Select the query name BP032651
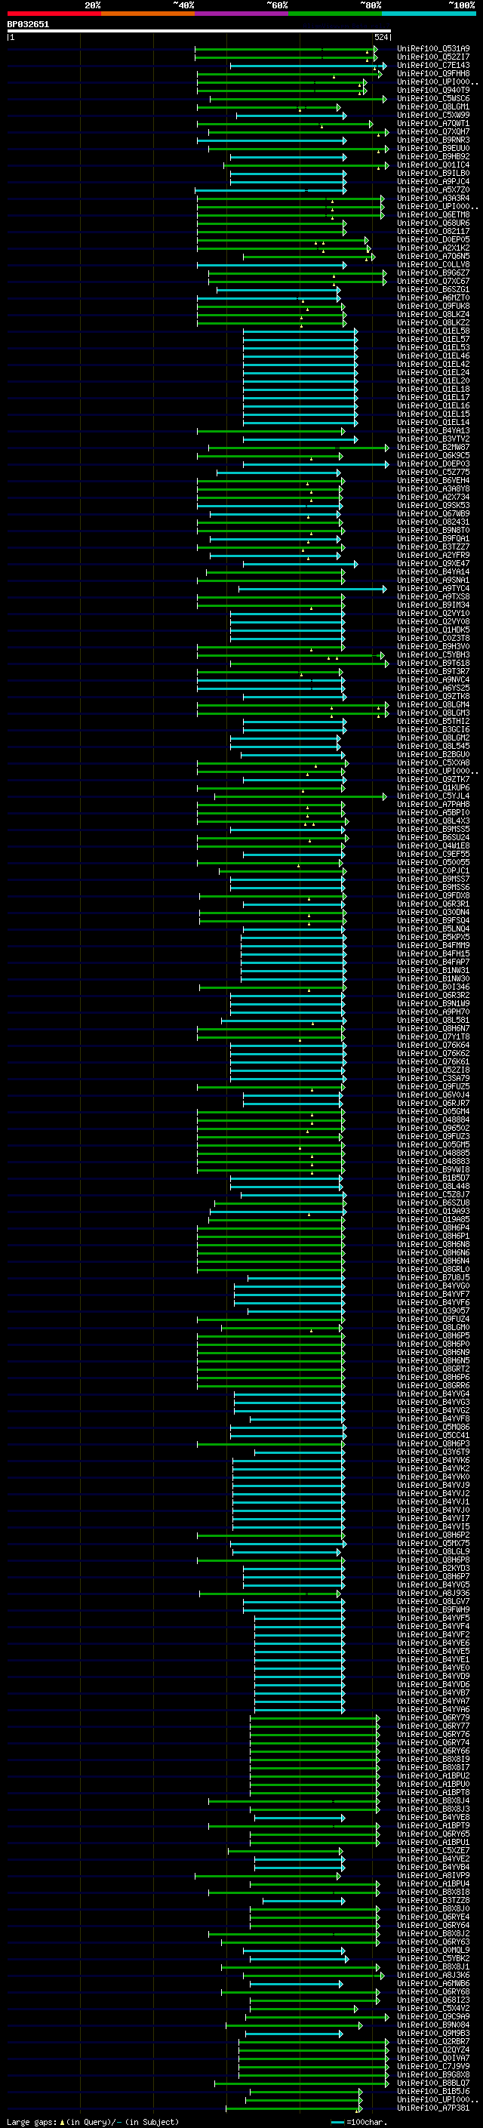The width and height of the screenshot is (483, 2128). 28,24
